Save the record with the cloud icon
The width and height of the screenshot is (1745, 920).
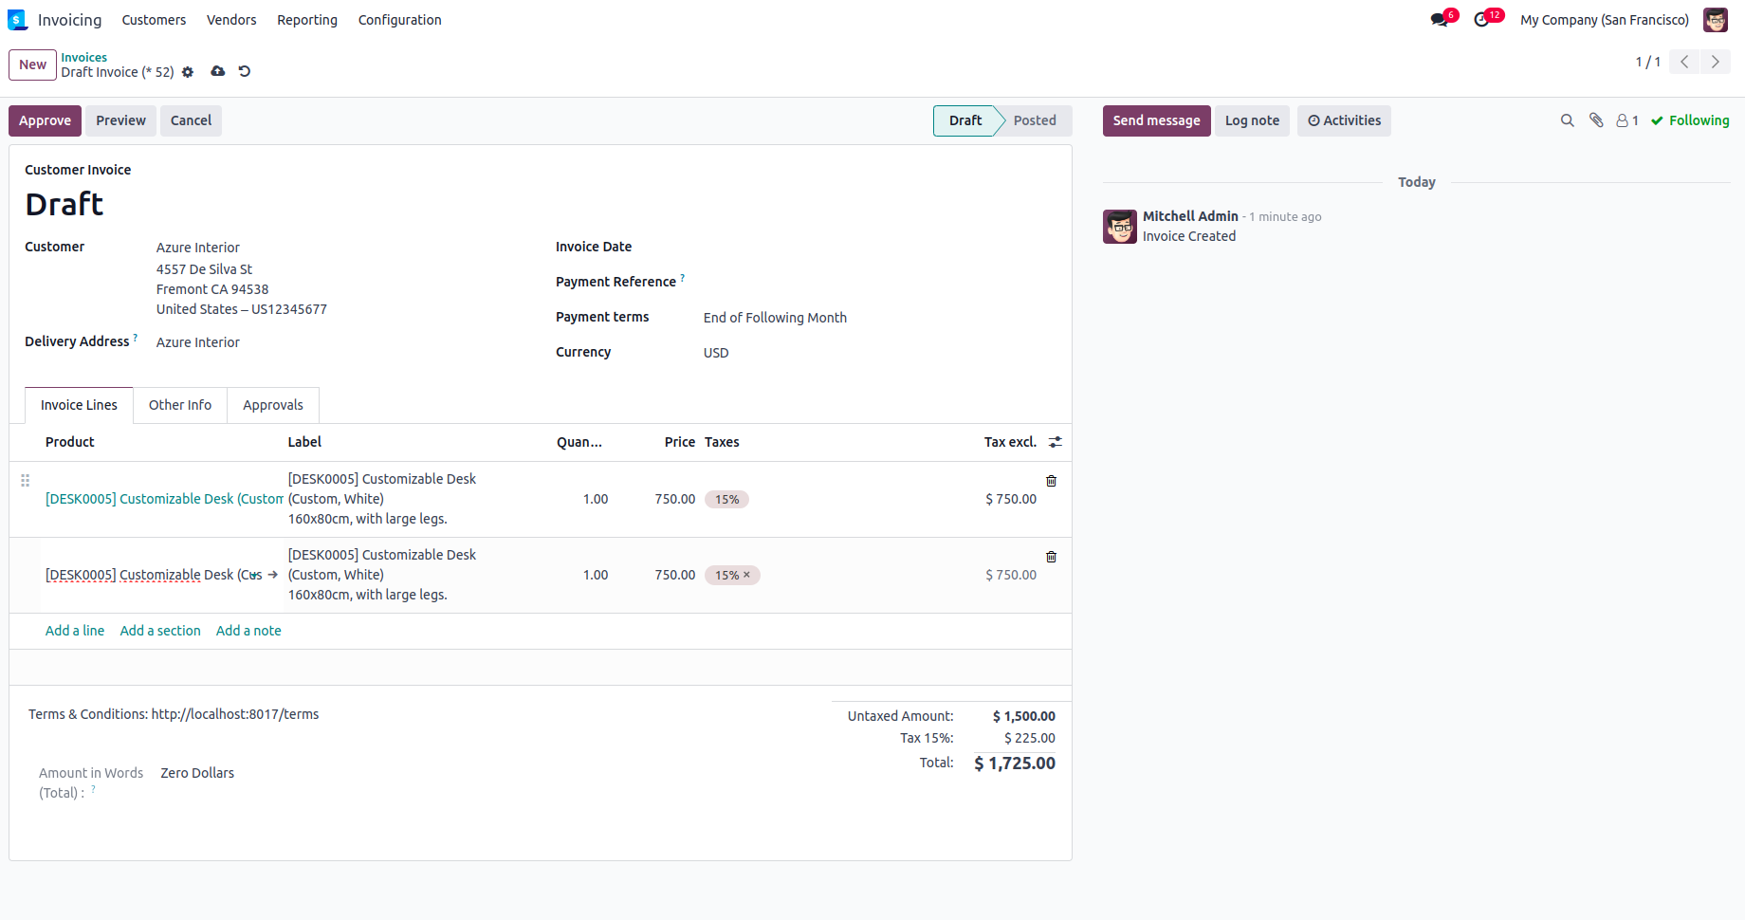218,71
